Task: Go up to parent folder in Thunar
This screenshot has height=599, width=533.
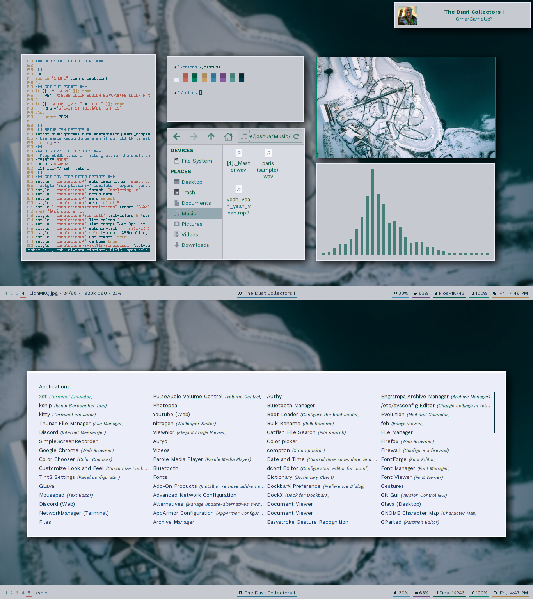Action: click(x=211, y=136)
